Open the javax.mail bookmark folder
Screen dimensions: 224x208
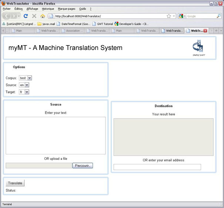pos(46,24)
